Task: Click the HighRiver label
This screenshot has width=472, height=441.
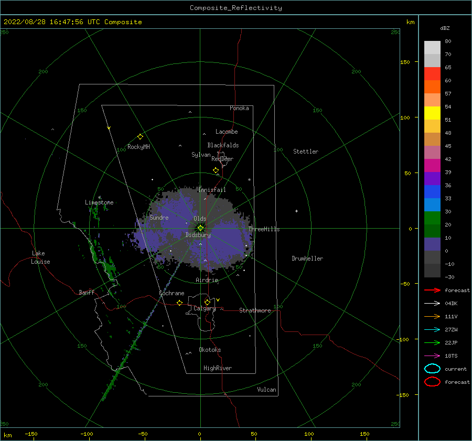Action: [218, 368]
